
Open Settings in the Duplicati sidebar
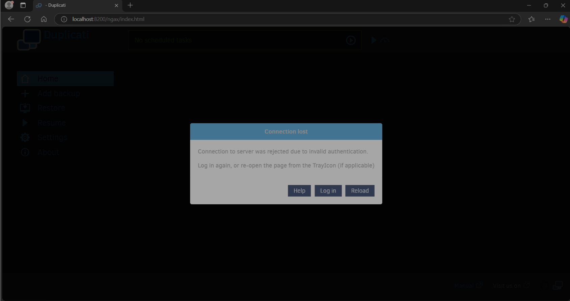point(52,138)
